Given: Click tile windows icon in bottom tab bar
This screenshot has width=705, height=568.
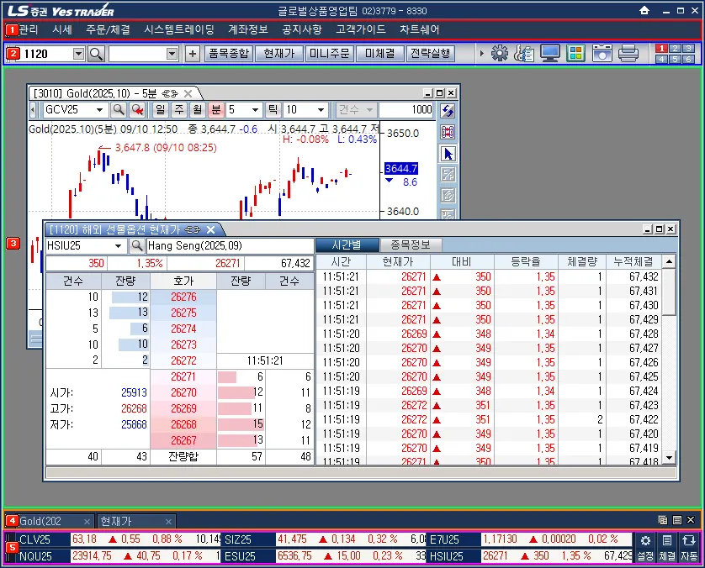Looking at the screenshot, I should [676, 520].
